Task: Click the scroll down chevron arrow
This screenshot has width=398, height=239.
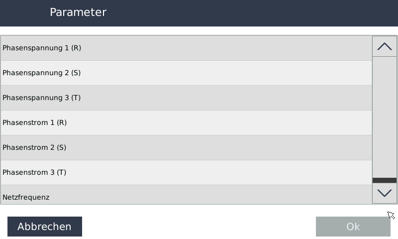Action: coord(385,193)
